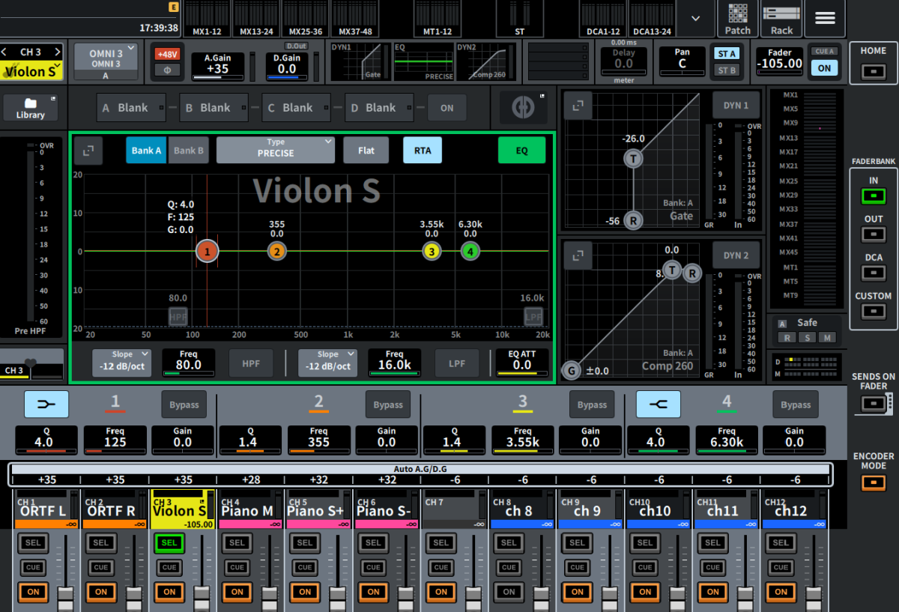
Task: Enable RTA display
Action: pos(423,151)
